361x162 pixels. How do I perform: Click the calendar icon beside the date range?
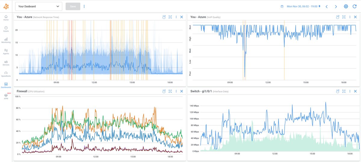(282, 6)
